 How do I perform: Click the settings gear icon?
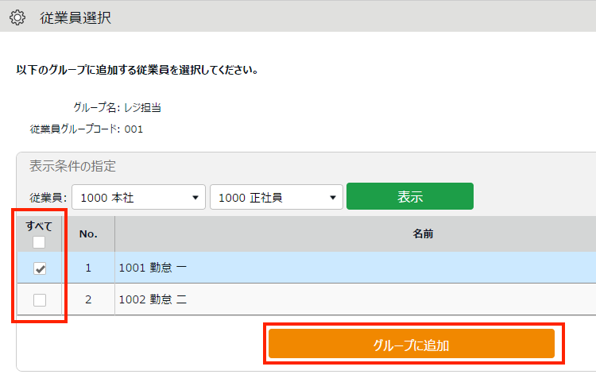pos(17,17)
